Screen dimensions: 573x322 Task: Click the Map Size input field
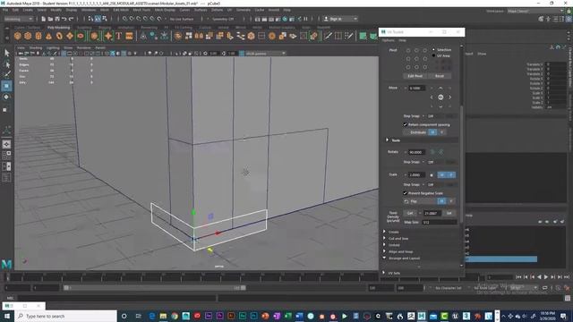(440, 222)
